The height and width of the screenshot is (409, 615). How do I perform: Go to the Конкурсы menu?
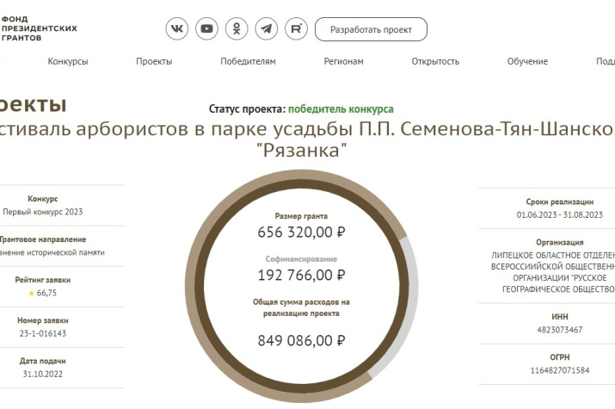(68, 61)
